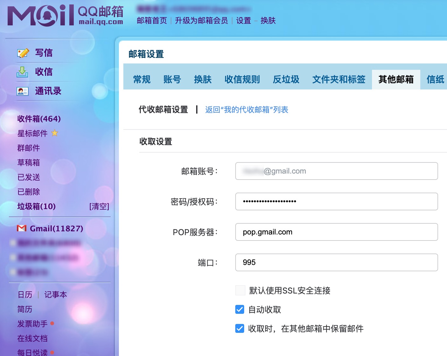Viewport: 447px width, 356px height.
Task: Open the 垃圾箱(10) folder
Action: click(36, 206)
